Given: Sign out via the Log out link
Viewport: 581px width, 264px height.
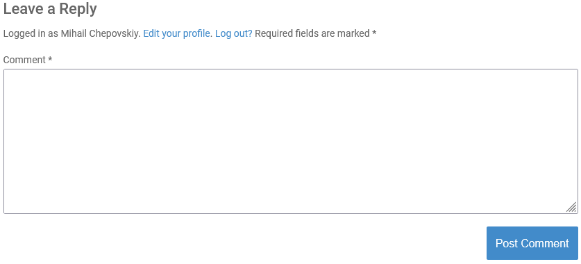Looking at the screenshot, I should pyautogui.click(x=234, y=33).
